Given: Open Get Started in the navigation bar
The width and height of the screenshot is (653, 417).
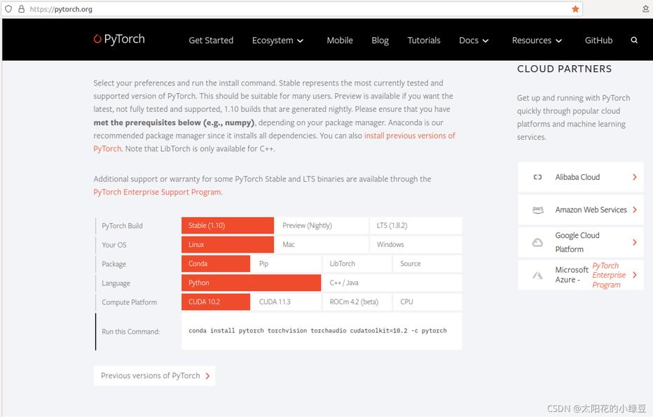Looking at the screenshot, I should click(x=211, y=41).
